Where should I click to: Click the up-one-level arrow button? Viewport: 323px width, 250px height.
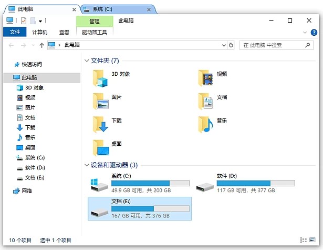point(42,46)
